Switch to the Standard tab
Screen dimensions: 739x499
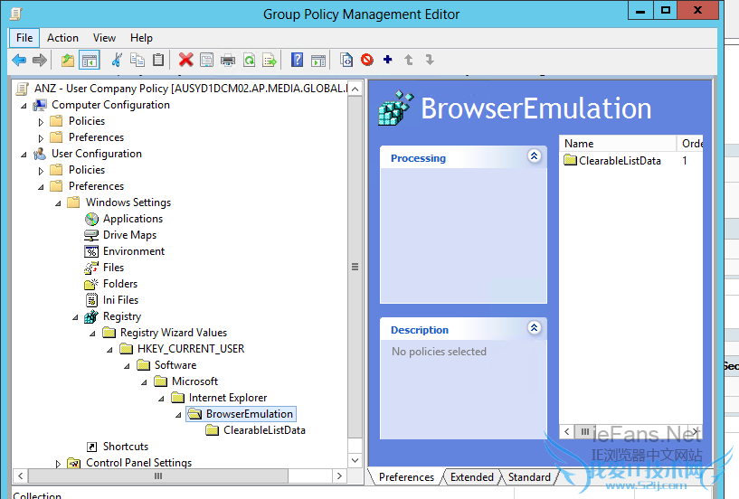(529, 477)
